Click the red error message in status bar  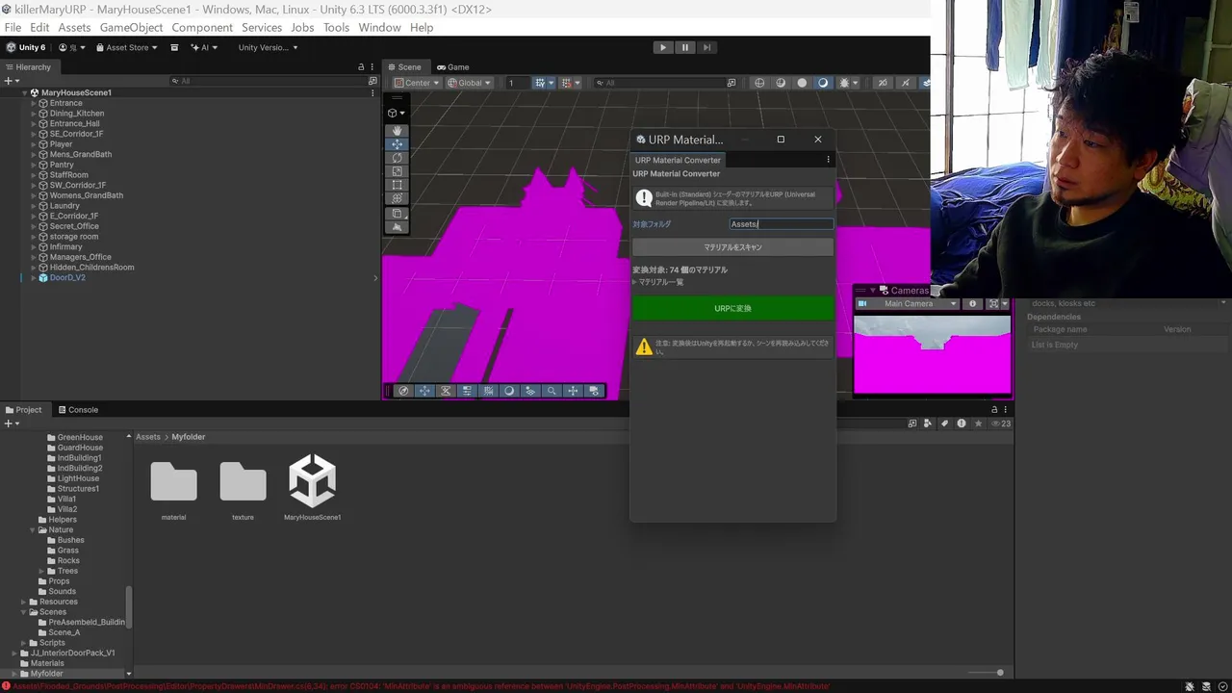click(x=421, y=686)
